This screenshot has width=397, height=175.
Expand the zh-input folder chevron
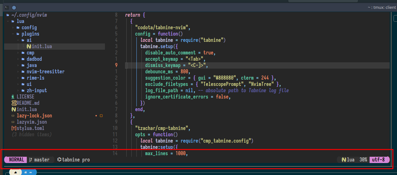point(18,90)
